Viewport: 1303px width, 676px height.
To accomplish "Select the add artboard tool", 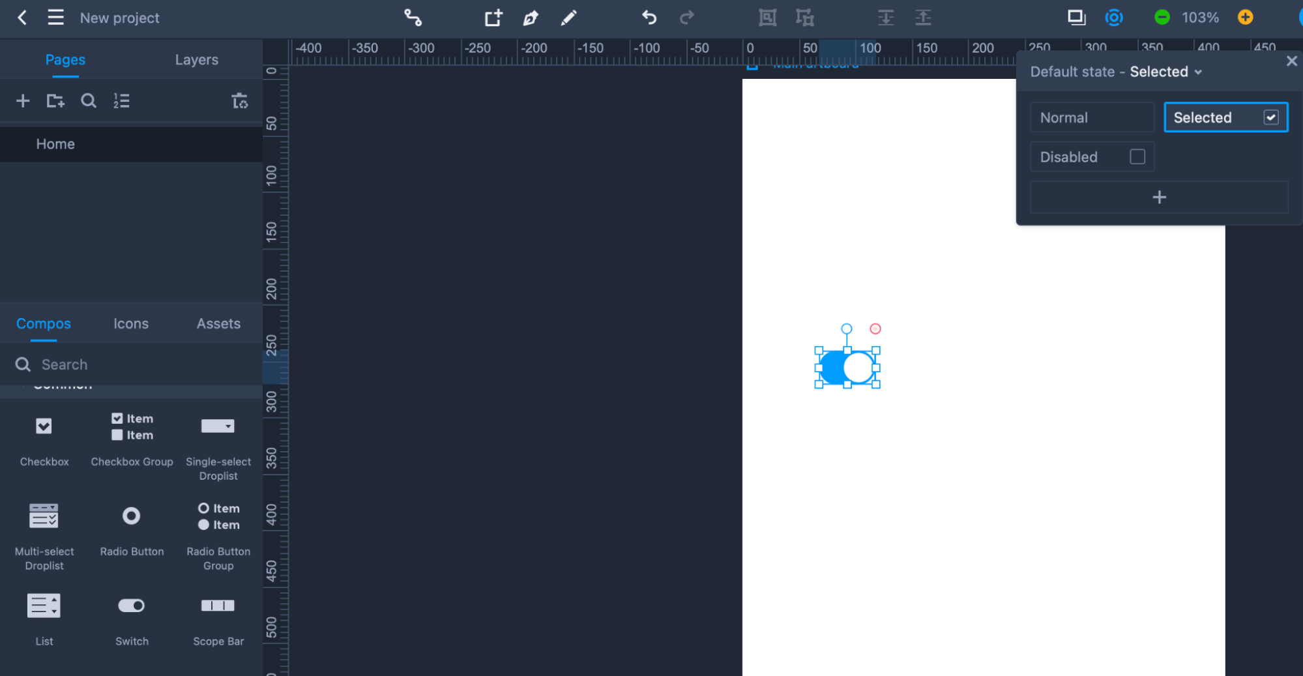I will tap(493, 18).
